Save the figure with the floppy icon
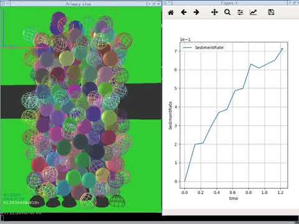 pyautogui.click(x=271, y=12)
